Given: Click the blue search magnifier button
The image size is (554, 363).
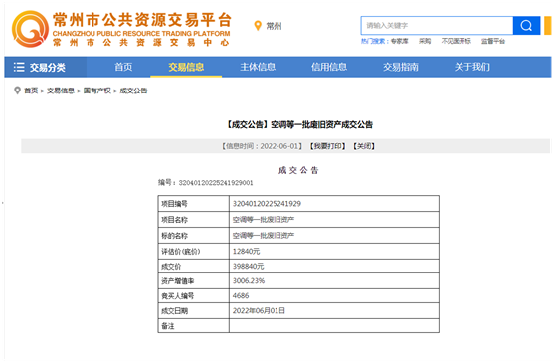Looking at the screenshot, I should click(526, 26).
